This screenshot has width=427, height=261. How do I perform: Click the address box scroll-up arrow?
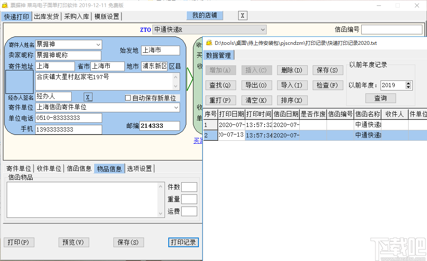176,77
